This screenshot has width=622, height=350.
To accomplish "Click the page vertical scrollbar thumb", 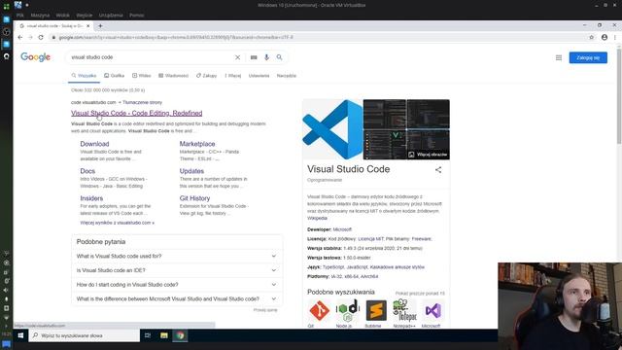I will pos(619,95).
